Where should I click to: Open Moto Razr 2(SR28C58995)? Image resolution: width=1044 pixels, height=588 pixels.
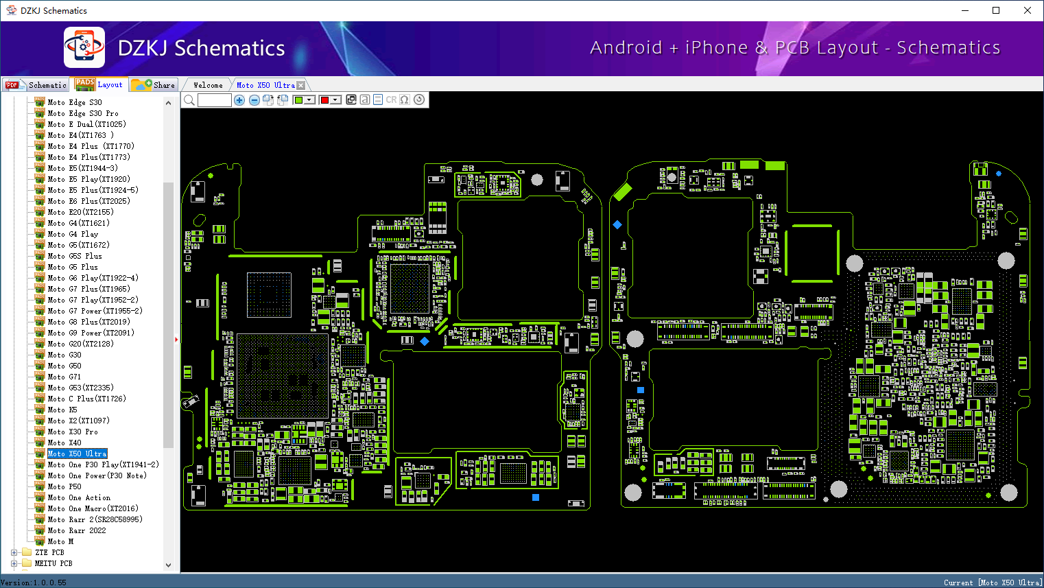[95, 519]
